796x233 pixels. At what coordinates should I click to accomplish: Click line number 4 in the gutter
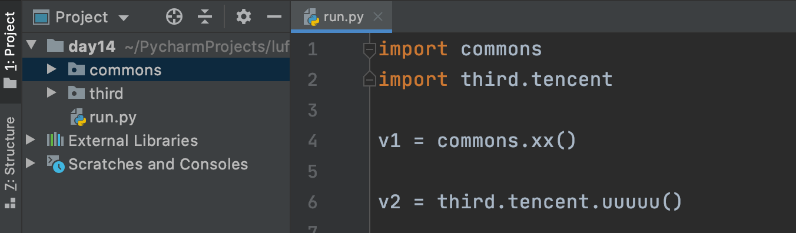pos(312,141)
